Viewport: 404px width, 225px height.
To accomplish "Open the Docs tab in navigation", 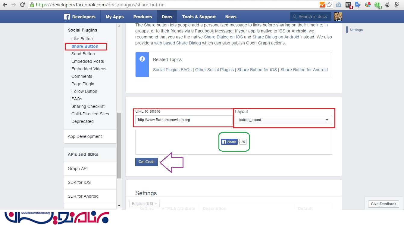I will click(x=167, y=17).
